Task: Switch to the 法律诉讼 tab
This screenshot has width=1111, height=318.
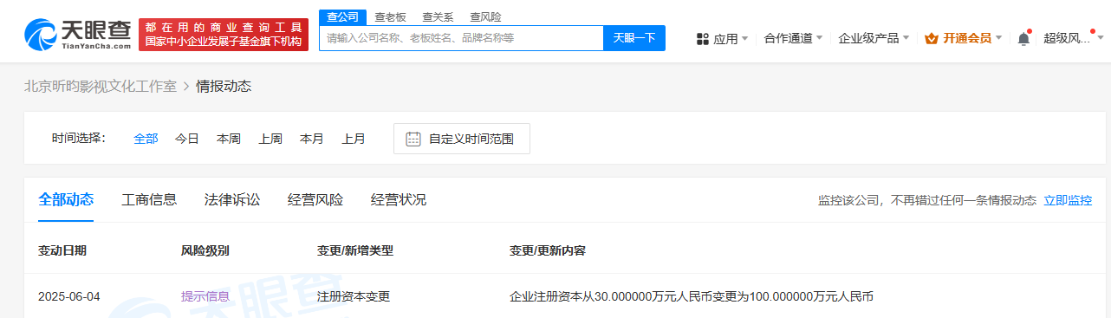Action: point(232,200)
